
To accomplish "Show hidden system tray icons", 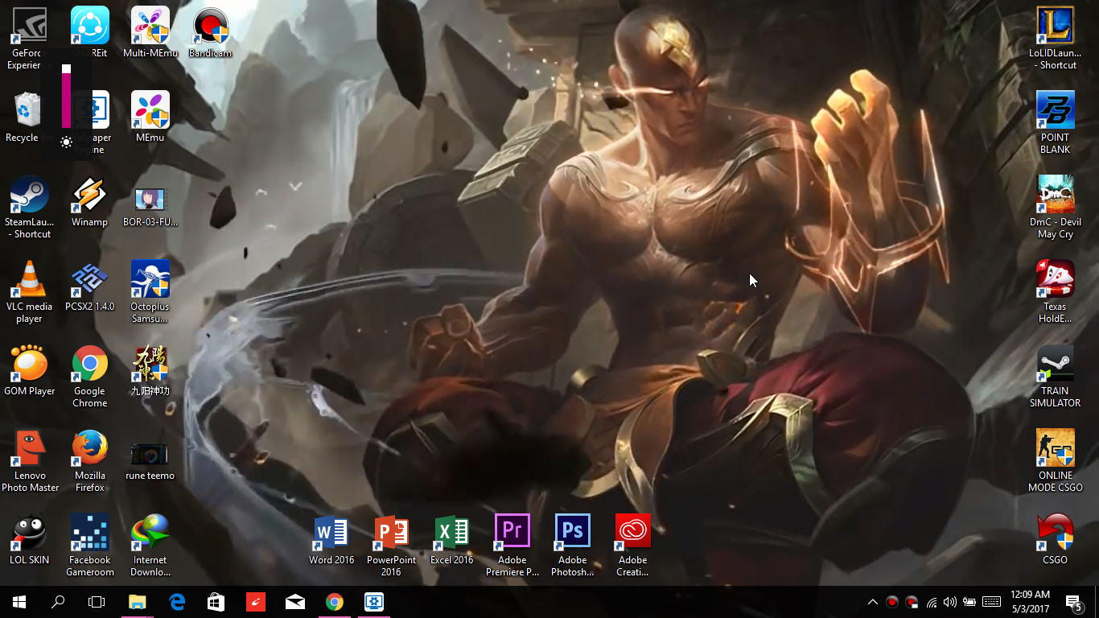I will tap(872, 602).
